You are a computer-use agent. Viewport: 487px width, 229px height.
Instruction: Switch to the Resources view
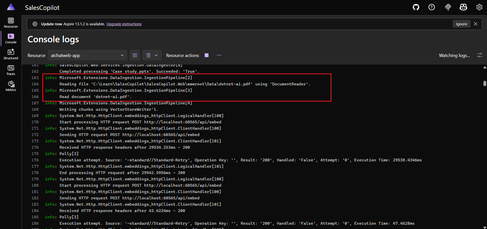click(x=11, y=23)
